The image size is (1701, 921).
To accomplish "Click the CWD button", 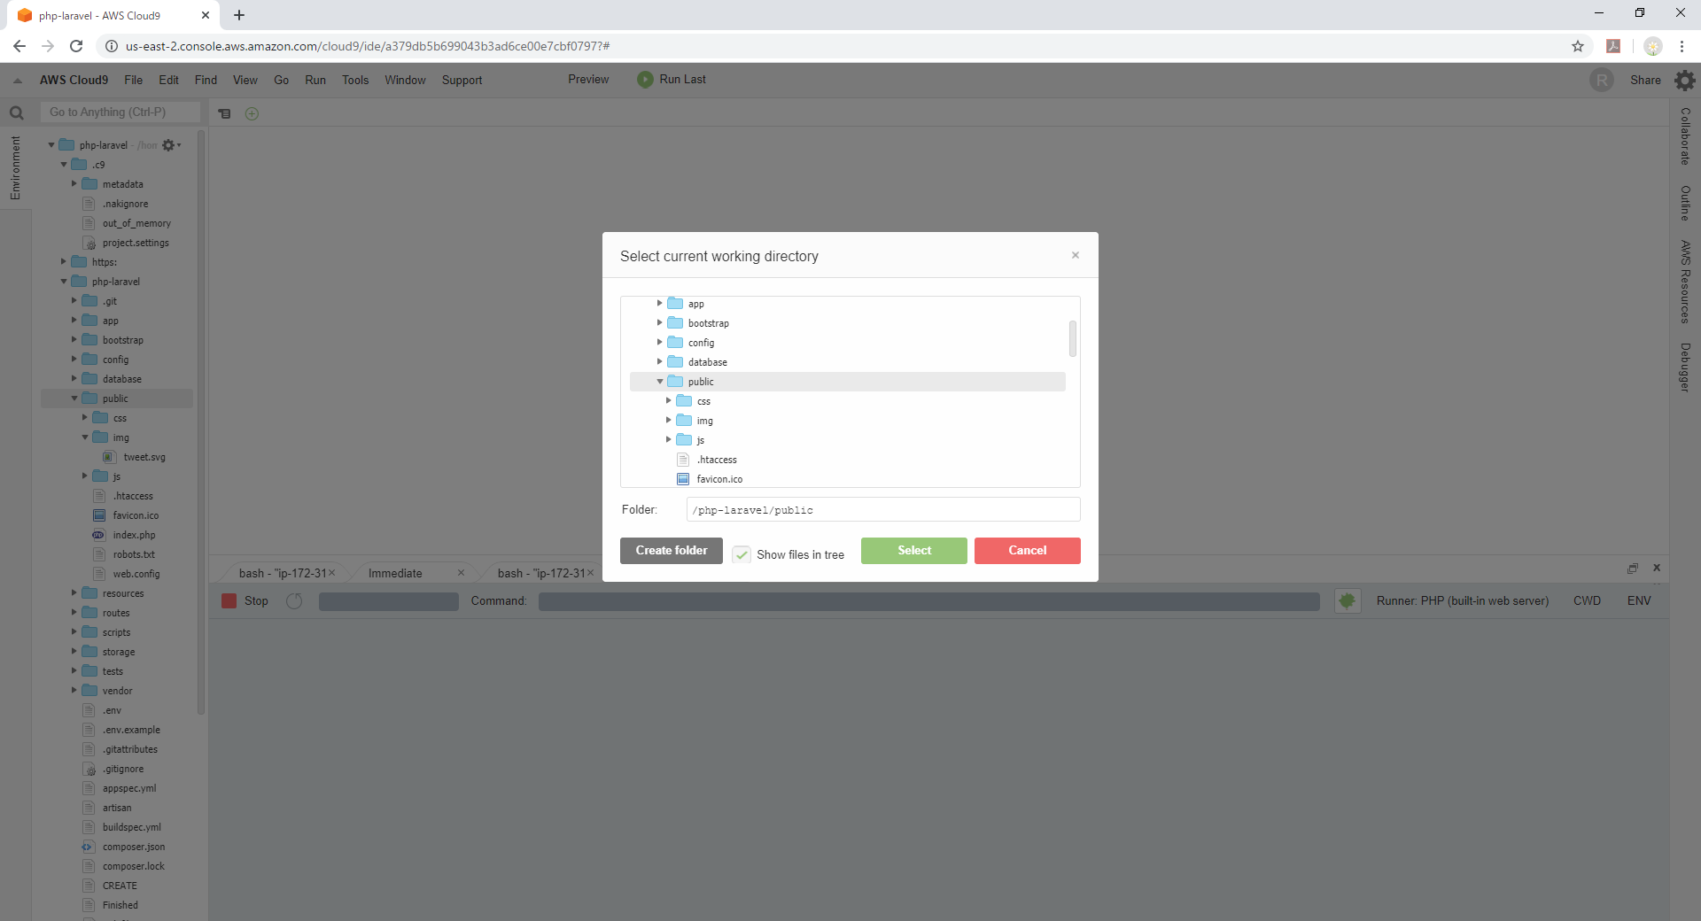I will 1586,600.
